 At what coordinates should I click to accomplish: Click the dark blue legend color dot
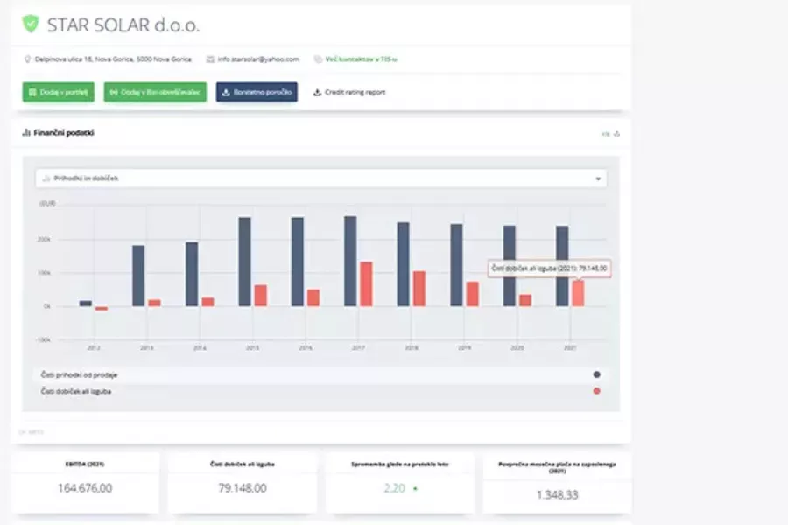pyautogui.click(x=596, y=374)
